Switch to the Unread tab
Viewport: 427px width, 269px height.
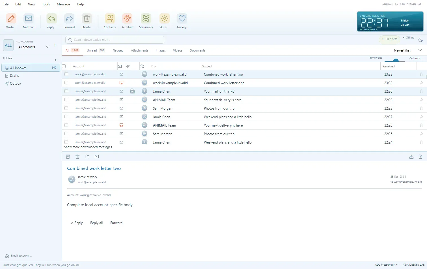click(x=96, y=50)
